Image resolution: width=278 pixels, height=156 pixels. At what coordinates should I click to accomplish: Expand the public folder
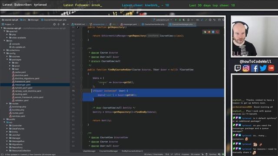point(4,119)
